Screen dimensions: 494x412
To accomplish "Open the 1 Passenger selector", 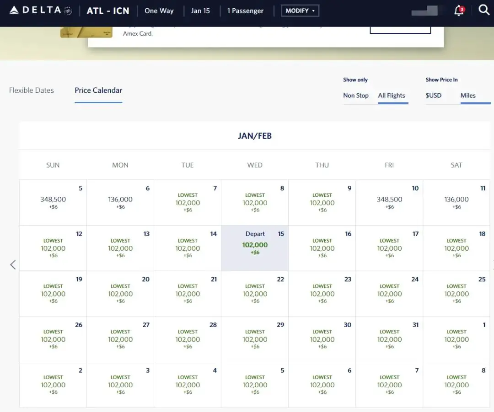I will click(x=245, y=11).
